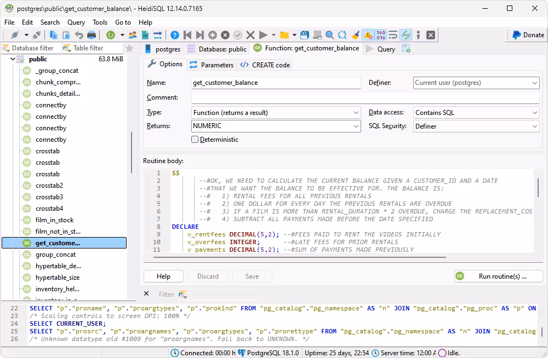
Task: Open the Query menu
Action: pyautogui.click(x=76, y=22)
